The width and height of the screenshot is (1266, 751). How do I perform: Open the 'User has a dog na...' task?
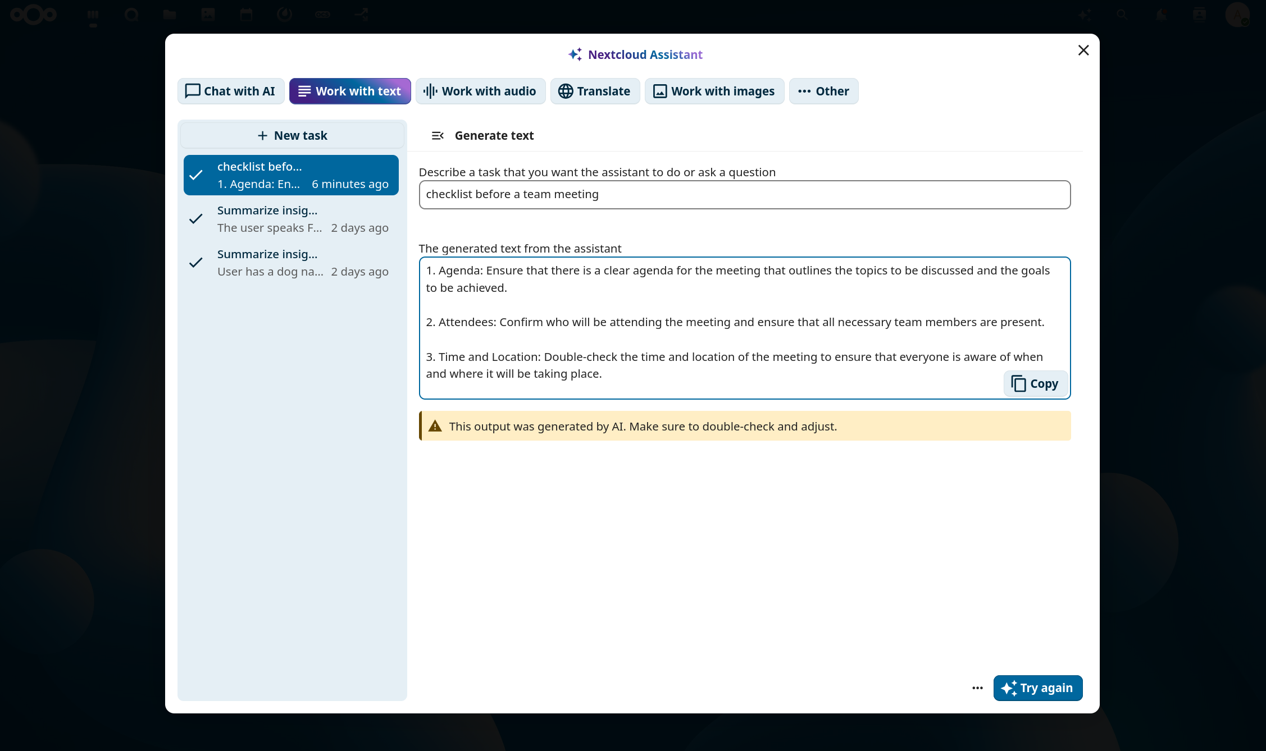[291, 263]
